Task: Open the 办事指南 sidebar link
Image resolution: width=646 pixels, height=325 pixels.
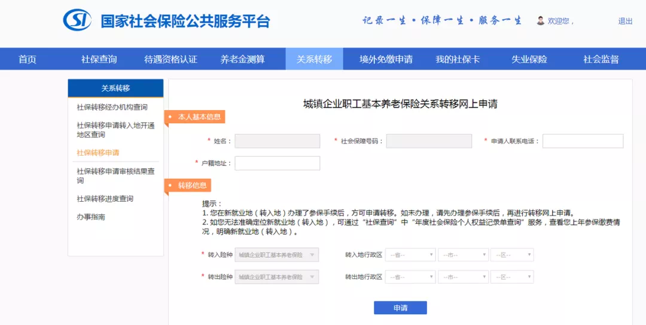Action: click(x=91, y=217)
